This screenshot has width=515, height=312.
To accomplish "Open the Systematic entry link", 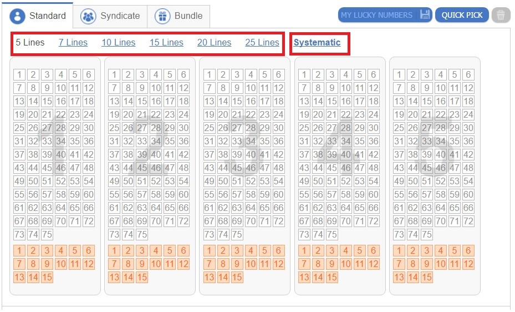I will pos(317,42).
